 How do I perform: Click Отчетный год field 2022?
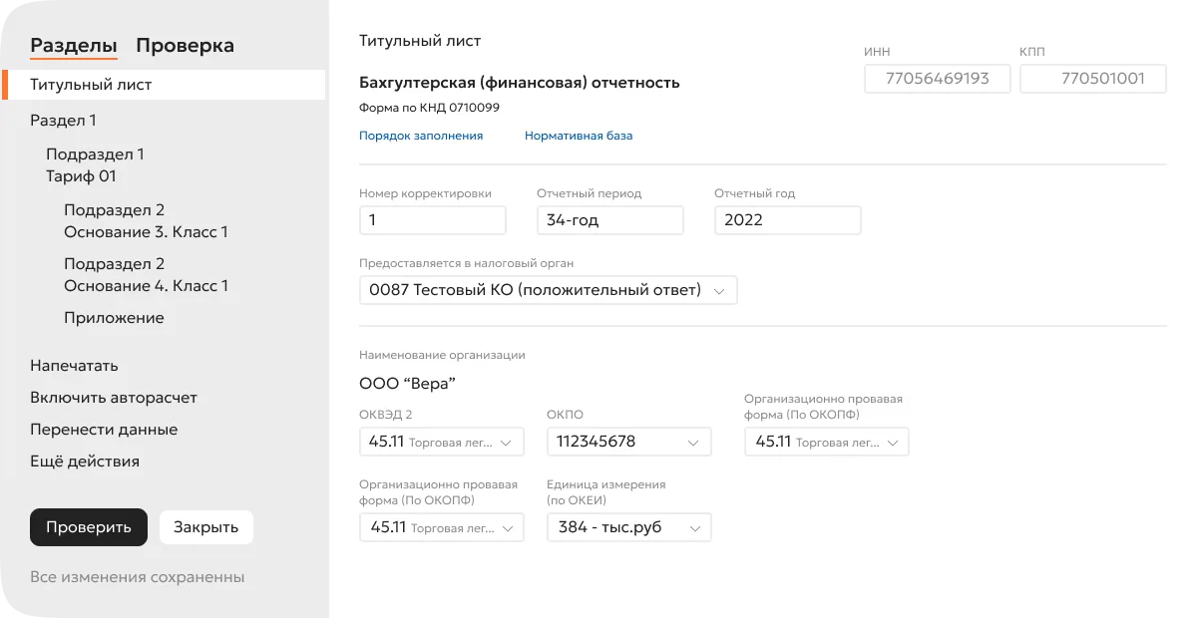tap(788, 220)
